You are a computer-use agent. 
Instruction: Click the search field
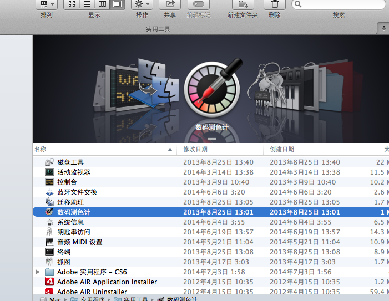(339, 4)
